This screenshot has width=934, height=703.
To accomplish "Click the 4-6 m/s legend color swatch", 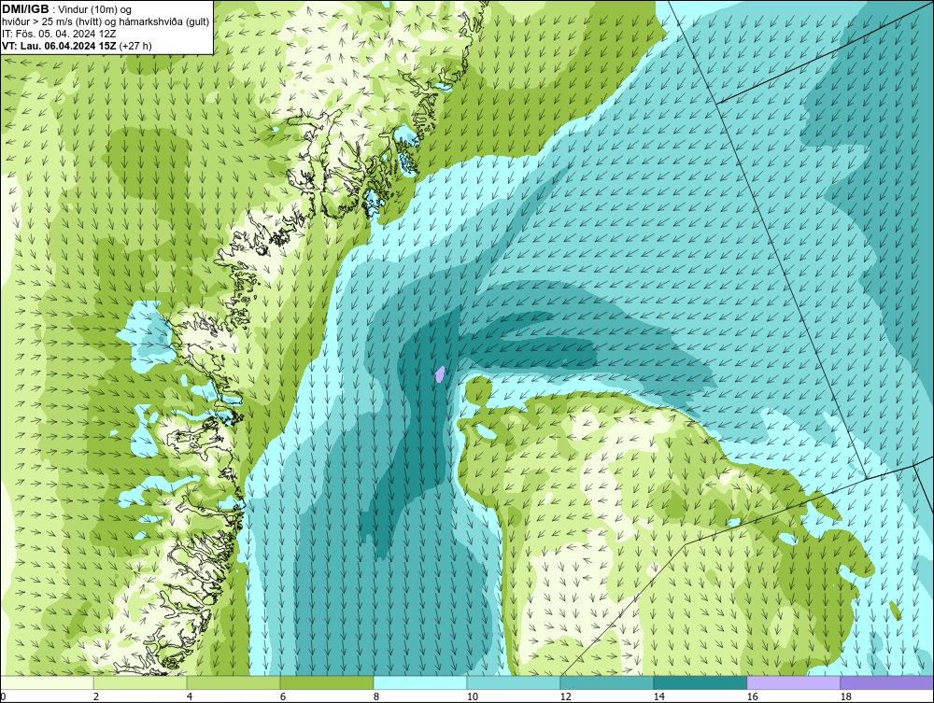I will click(x=233, y=682).
